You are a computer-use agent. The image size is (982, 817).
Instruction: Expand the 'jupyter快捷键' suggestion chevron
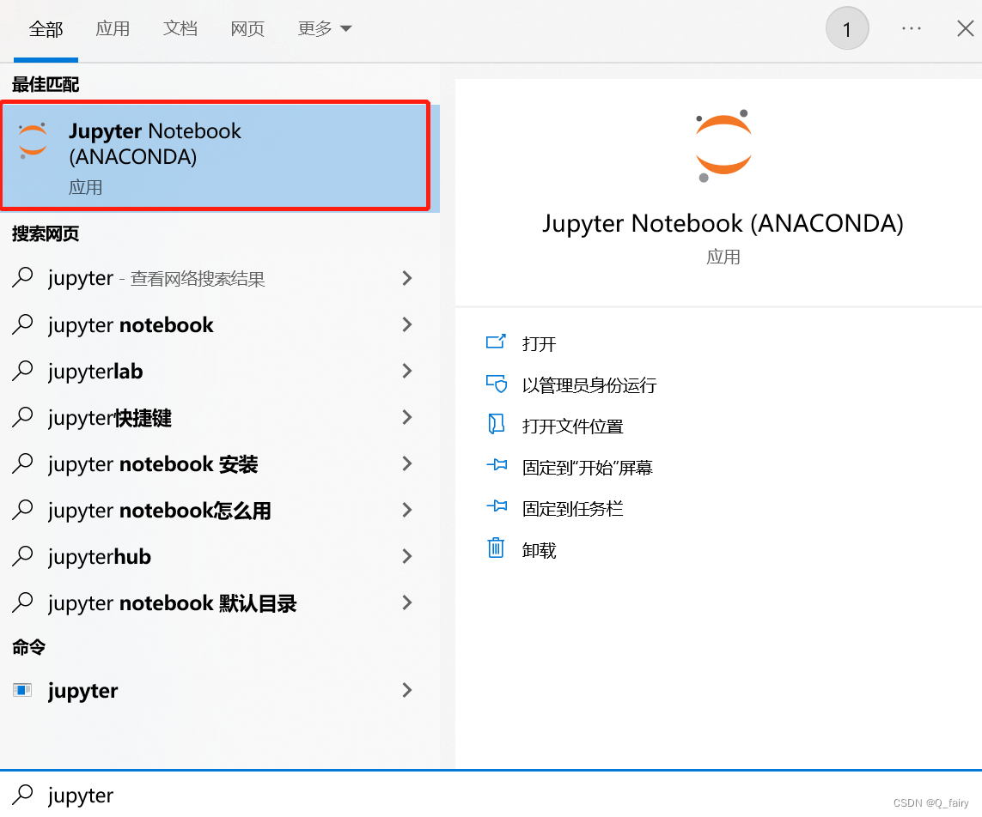407,416
